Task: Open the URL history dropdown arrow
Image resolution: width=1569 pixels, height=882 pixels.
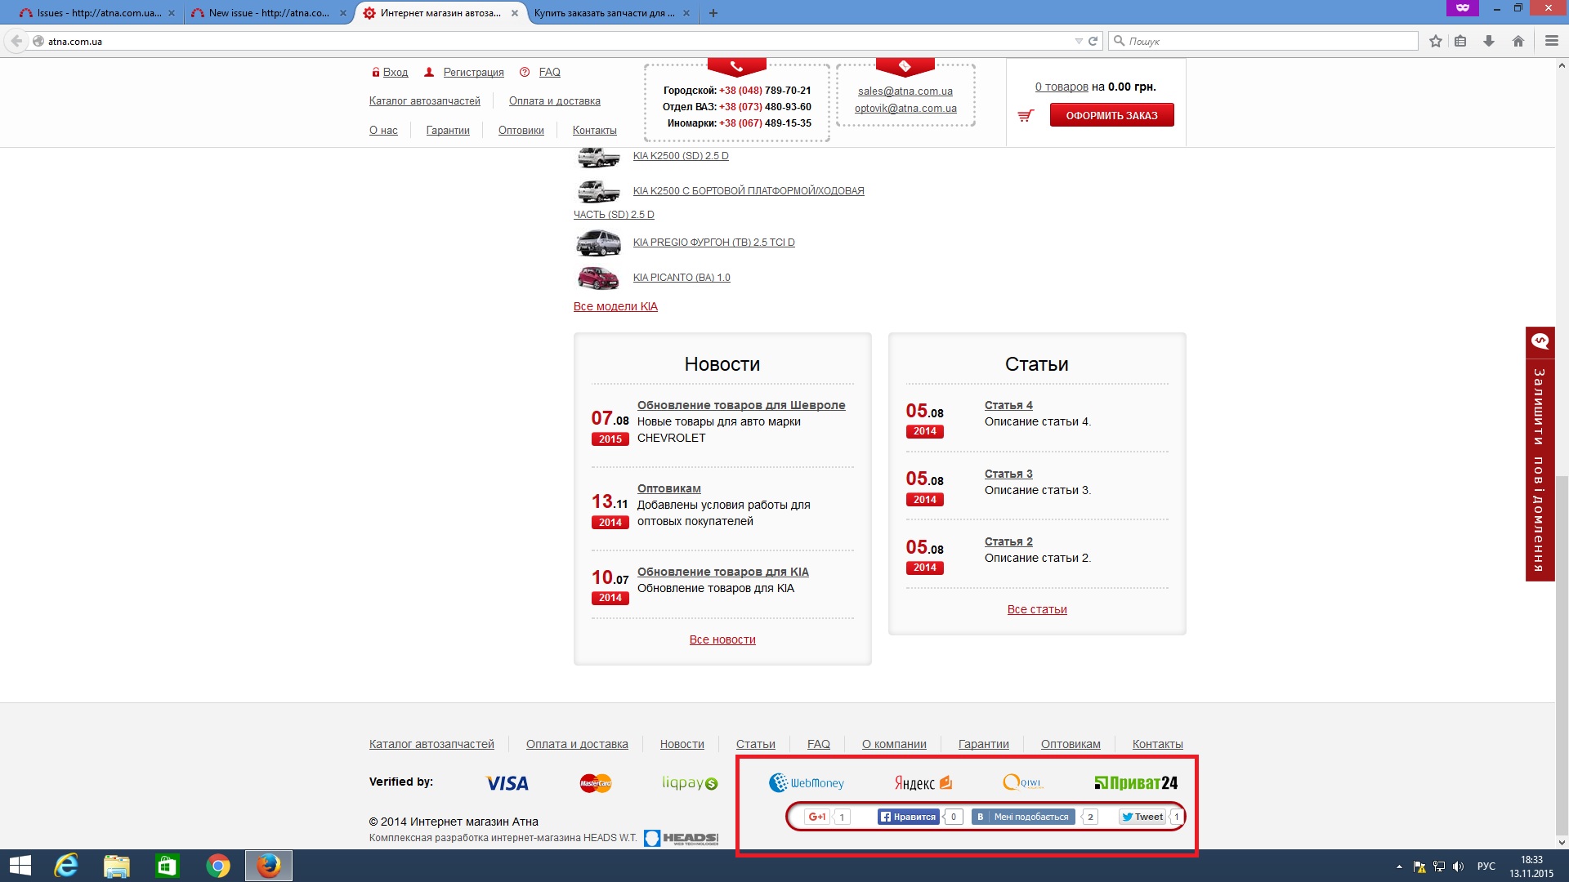Action: pos(1079,41)
